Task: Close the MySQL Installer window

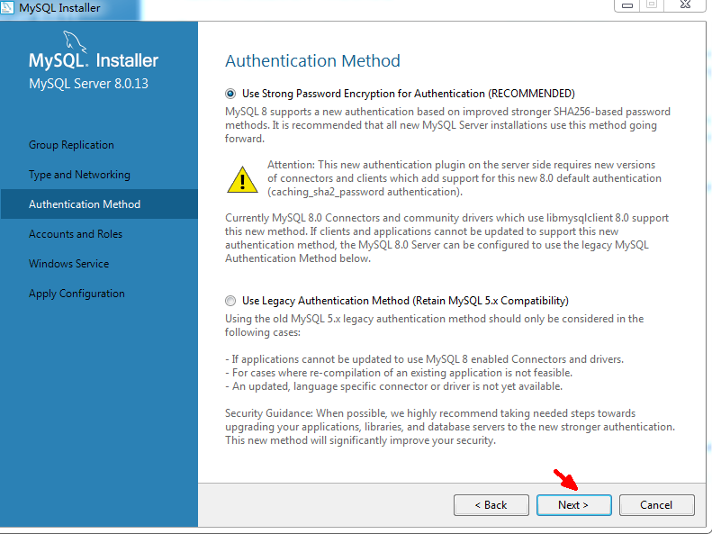Action: 685,5
